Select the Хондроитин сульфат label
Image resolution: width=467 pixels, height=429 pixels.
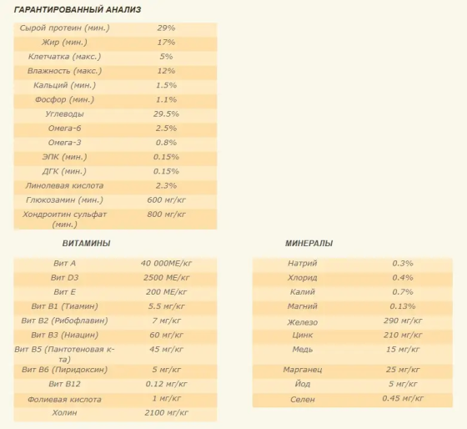point(65,220)
